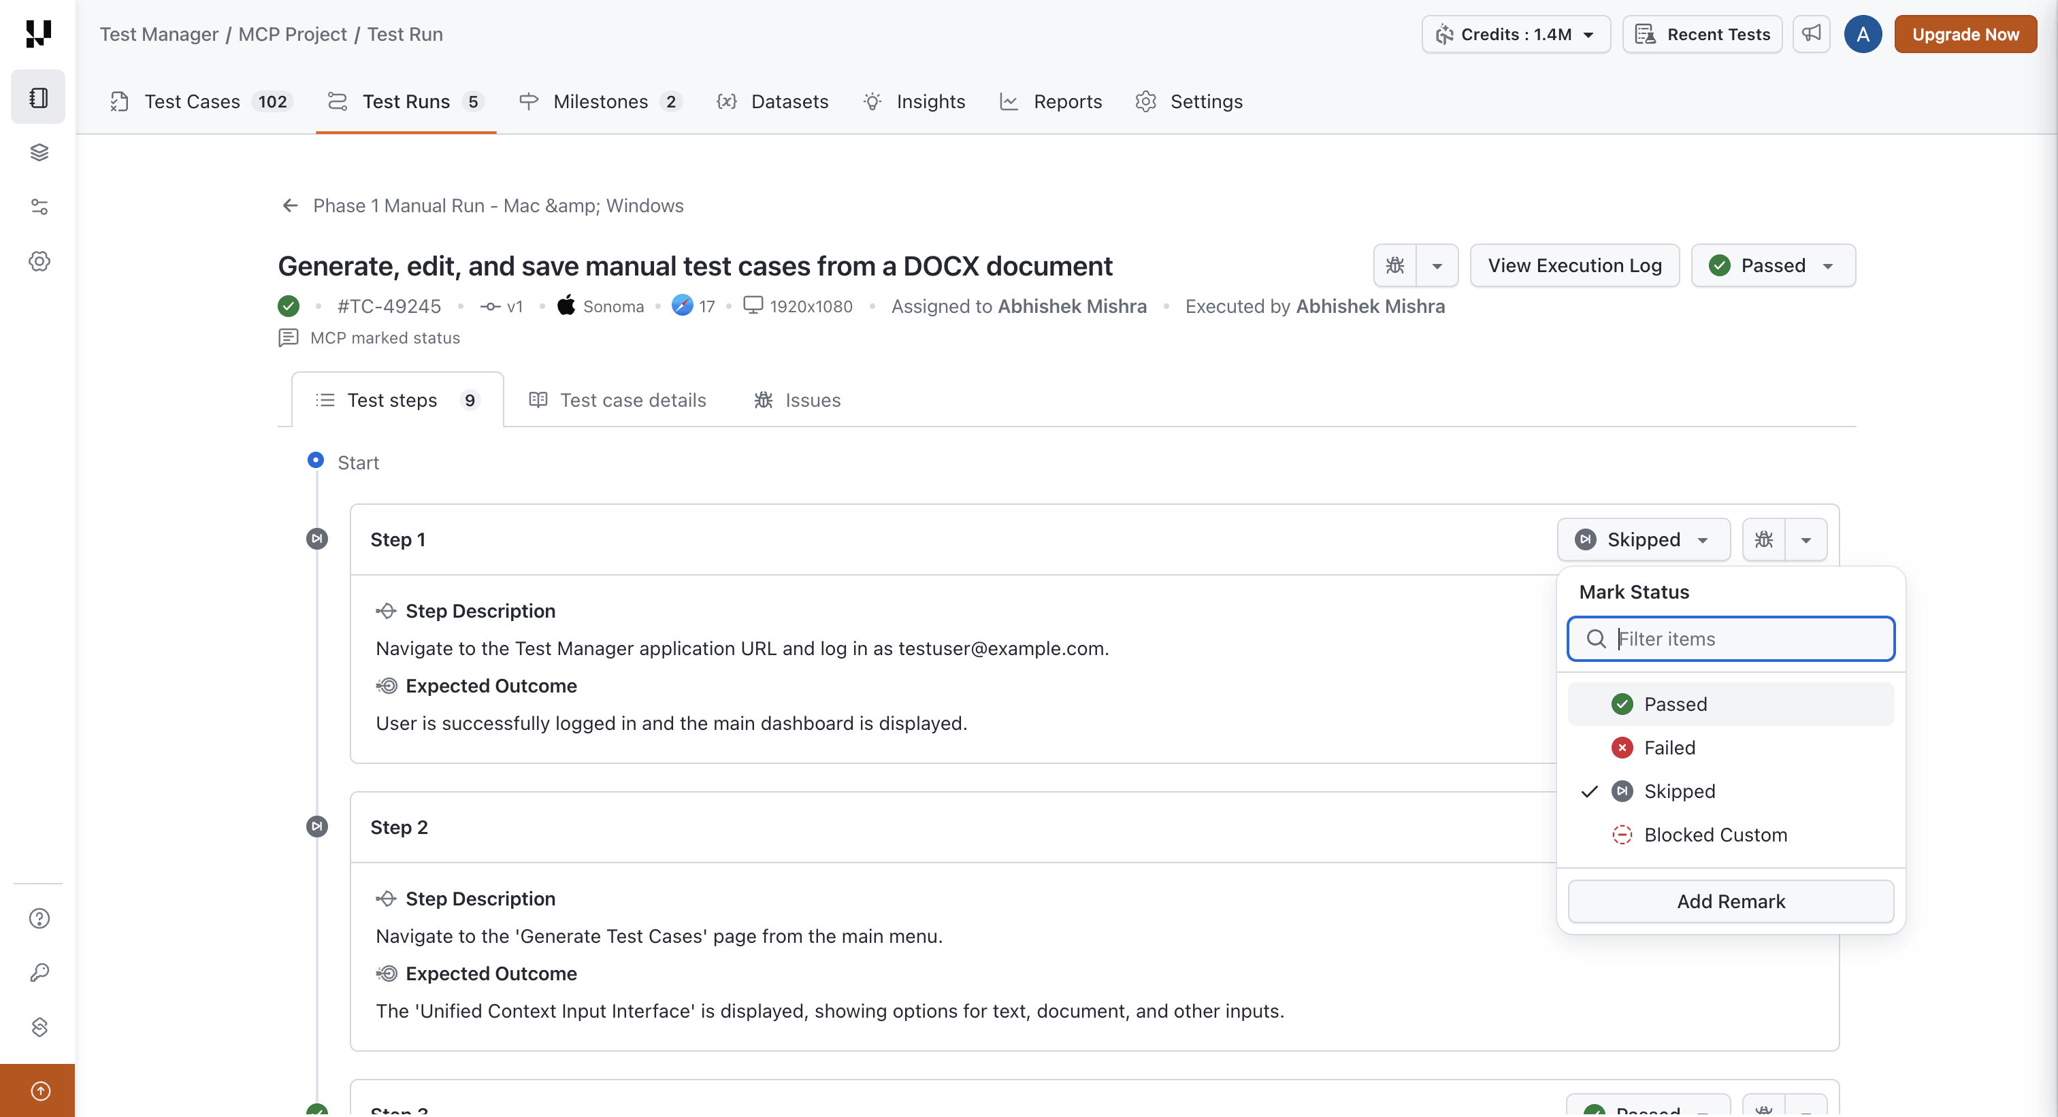Click the gear badge icon in sidebar
The width and height of the screenshot is (2058, 1117).
(38, 261)
